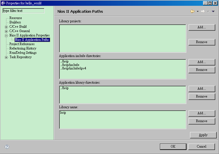219x154 pixels.
Task: Click the type filter text field
Action: (24, 11)
